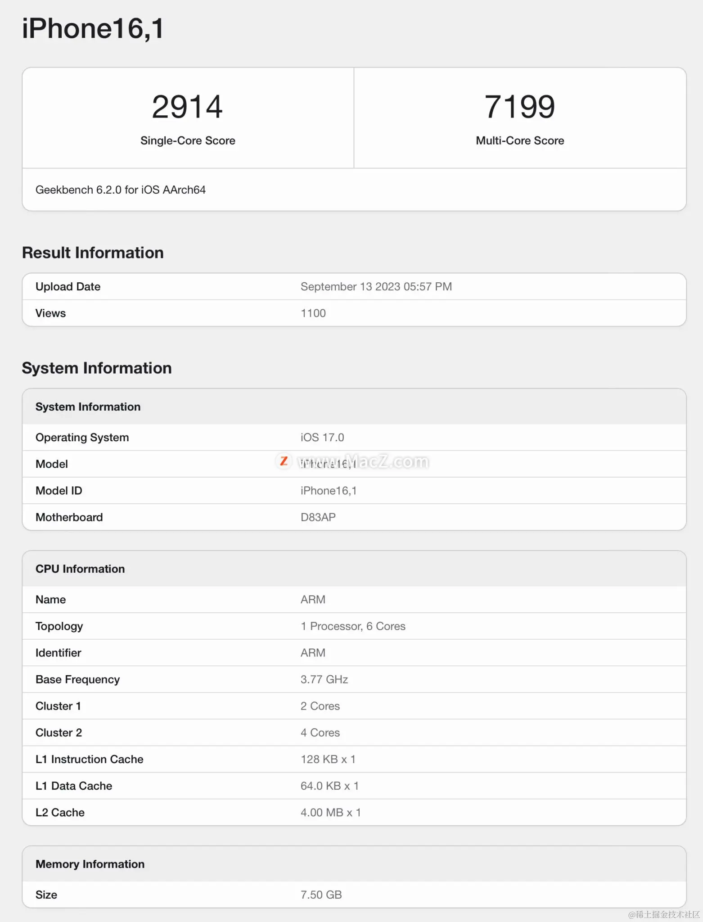Click the Result Information heading
703x922 pixels.
click(93, 253)
